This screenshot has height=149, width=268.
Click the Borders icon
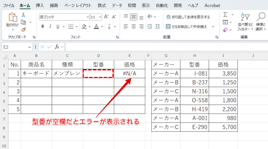[71, 26]
